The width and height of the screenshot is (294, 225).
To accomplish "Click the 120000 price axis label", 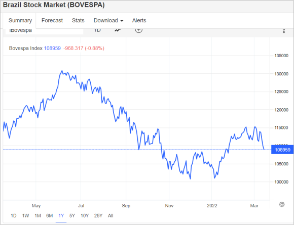I will [281, 110].
